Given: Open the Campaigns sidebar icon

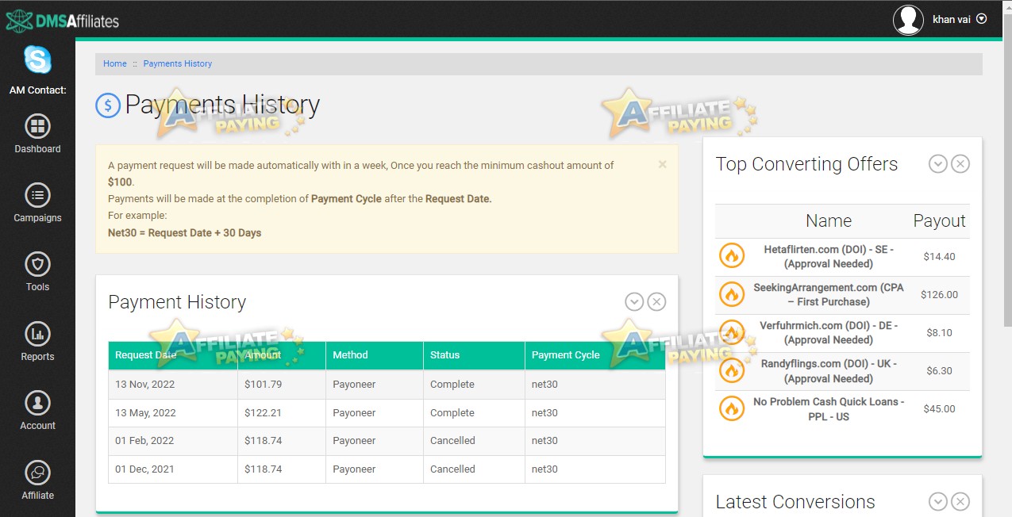Looking at the screenshot, I should pyautogui.click(x=37, y=195).
